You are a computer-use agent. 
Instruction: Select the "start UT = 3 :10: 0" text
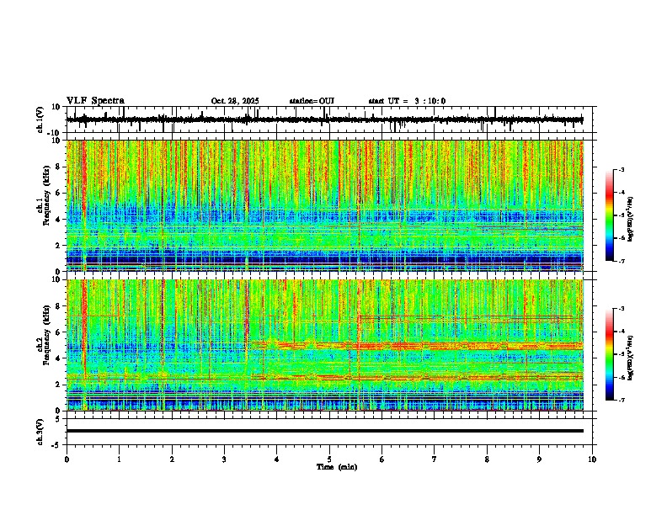click(x=407, y=101)
